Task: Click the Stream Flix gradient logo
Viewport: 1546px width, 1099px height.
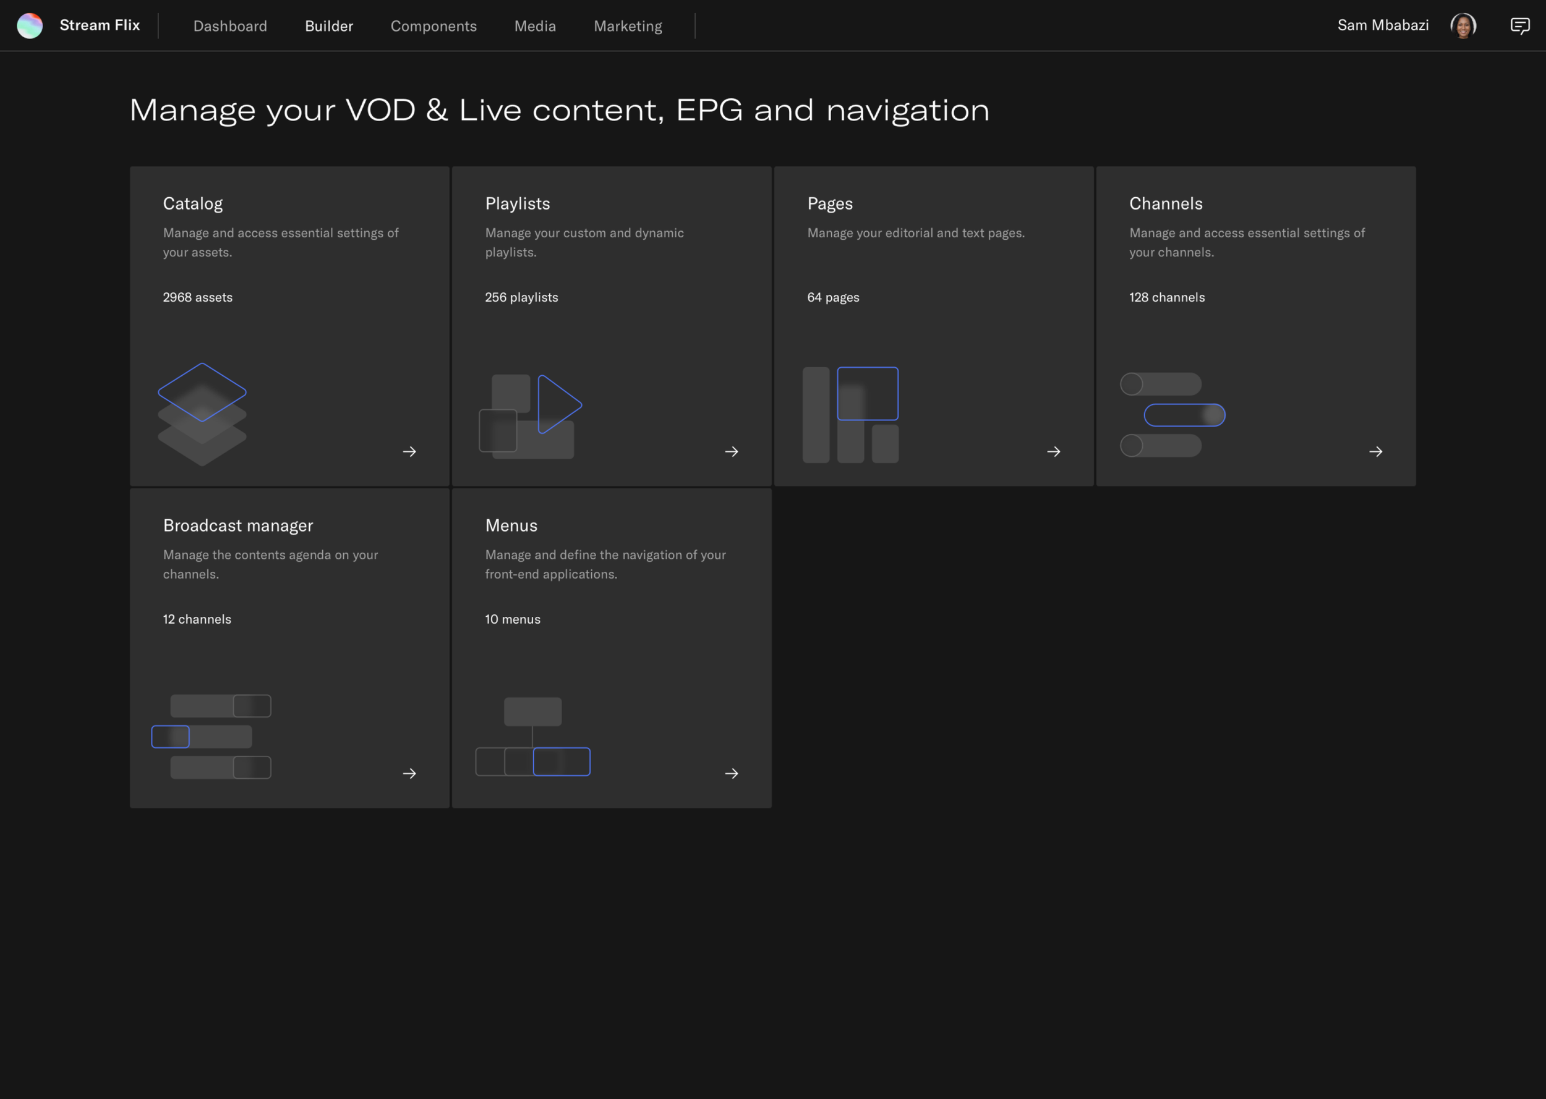Action: click(x=30, y=26)
